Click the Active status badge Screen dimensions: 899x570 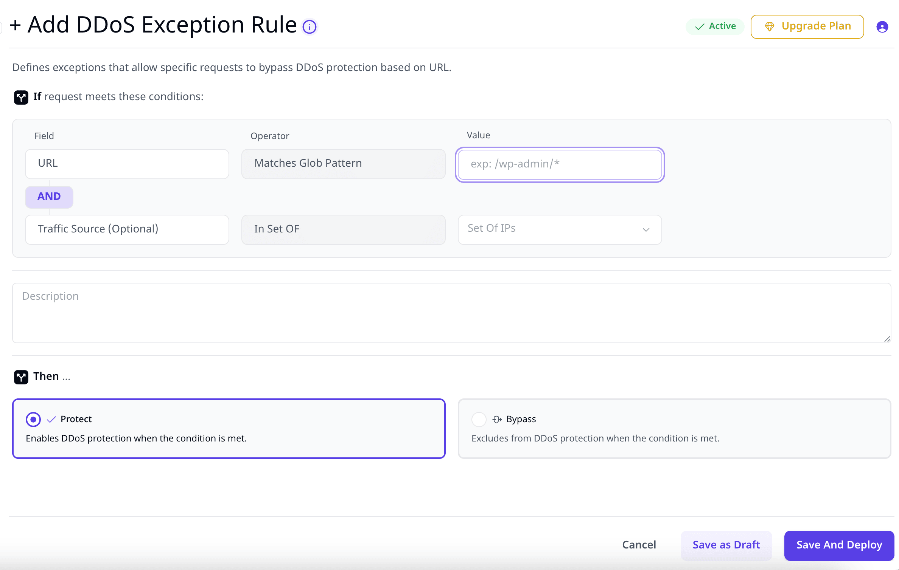tap(715, 26)
